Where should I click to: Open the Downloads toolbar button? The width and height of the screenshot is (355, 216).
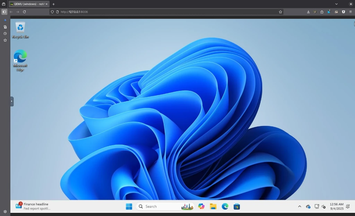(x=308, y=12)
